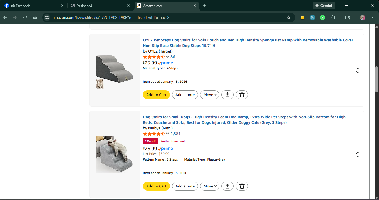
Task: Add a note to Niubya Dog Stairs
Action: [185, 186]
